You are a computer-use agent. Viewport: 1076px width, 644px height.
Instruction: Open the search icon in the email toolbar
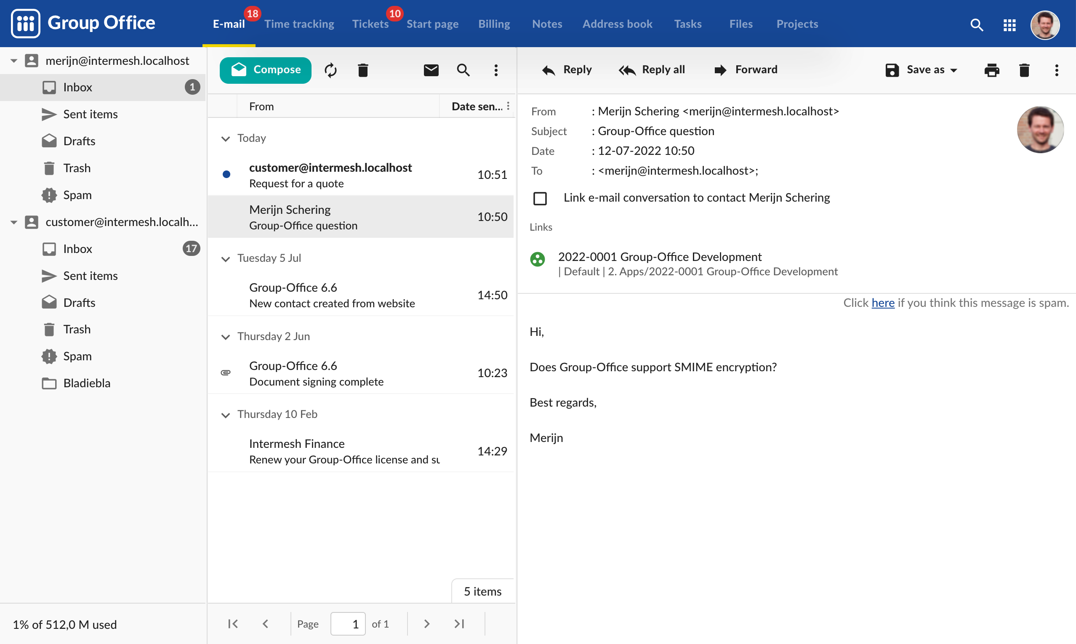tap(463, 69)
